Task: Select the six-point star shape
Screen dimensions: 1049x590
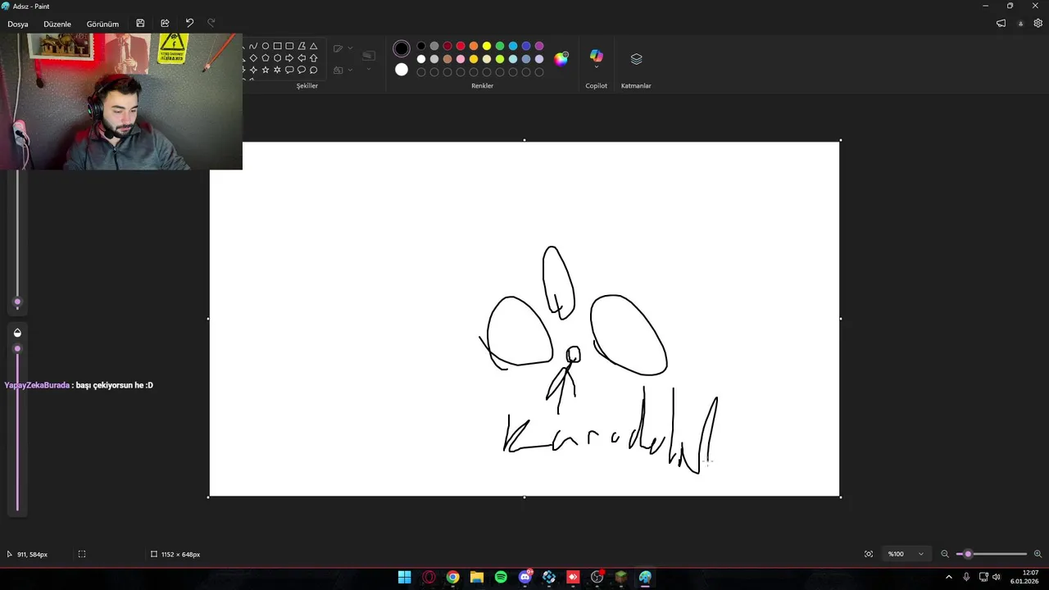Action: (277, 70)
